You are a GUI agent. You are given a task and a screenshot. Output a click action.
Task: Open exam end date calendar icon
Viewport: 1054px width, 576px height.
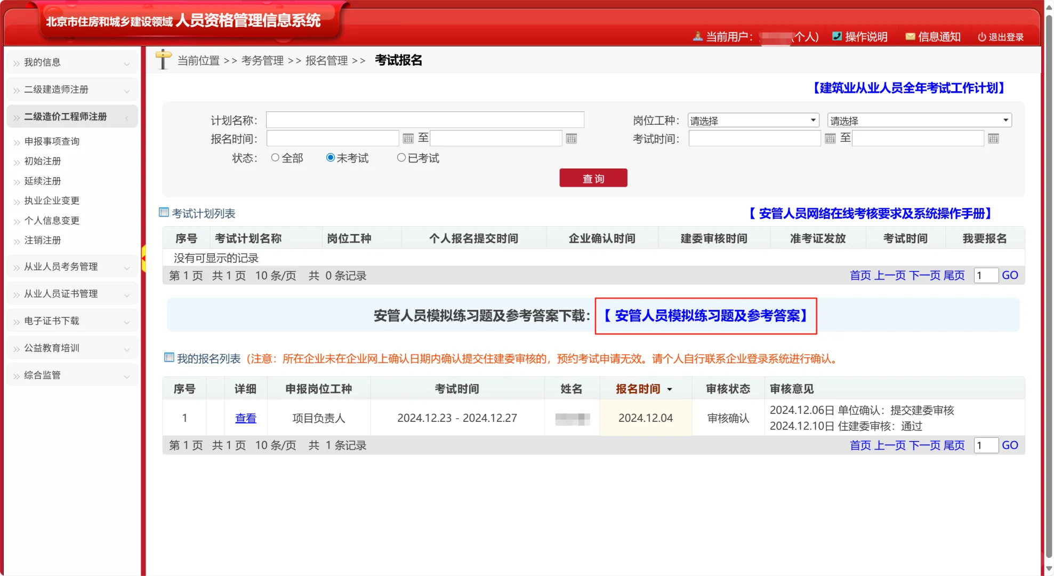click(x=993, y=139)
